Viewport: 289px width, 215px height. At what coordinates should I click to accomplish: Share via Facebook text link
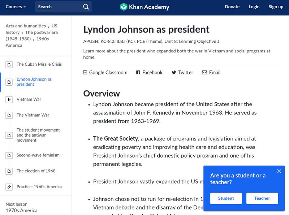(x=152, y=73)
